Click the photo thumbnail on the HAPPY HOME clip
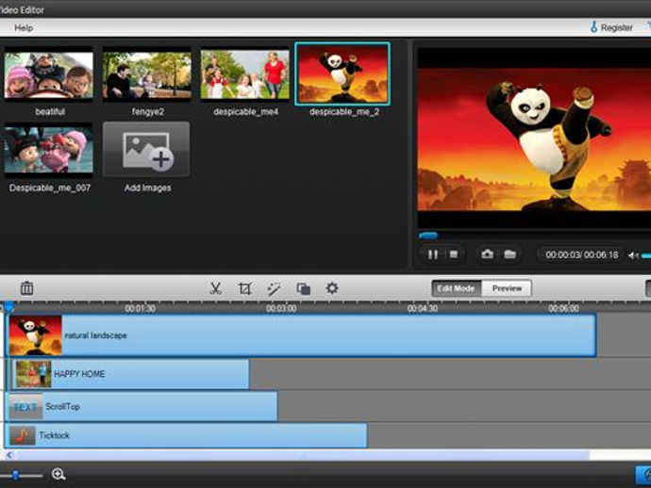 (33, 374)
